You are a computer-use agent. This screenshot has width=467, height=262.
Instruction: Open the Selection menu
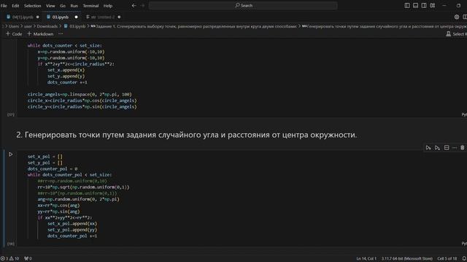pos(32,6)
